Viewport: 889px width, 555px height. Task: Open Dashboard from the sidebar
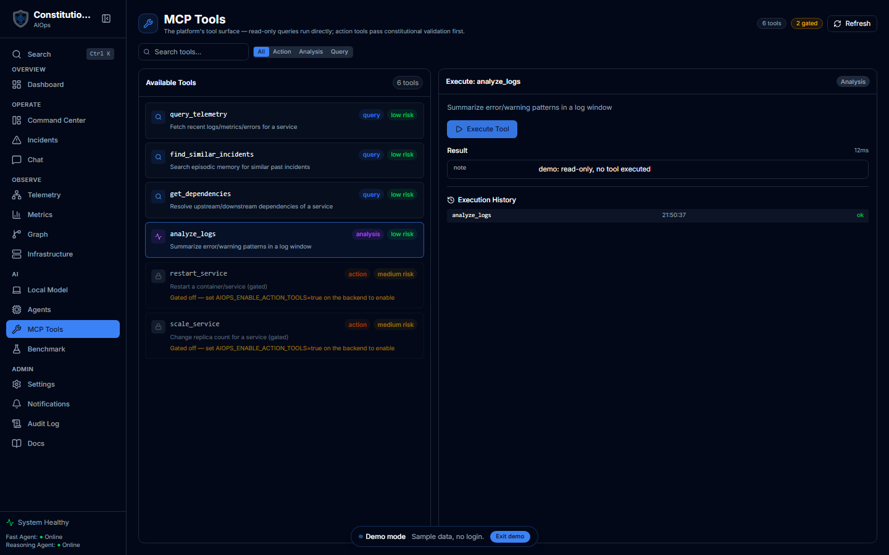pyautogui.click(x=63, y=84)
